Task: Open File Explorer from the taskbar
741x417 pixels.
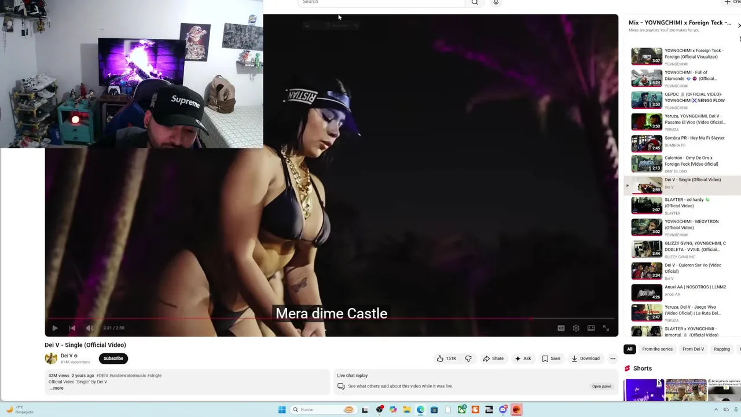Action: pos(407,410)
